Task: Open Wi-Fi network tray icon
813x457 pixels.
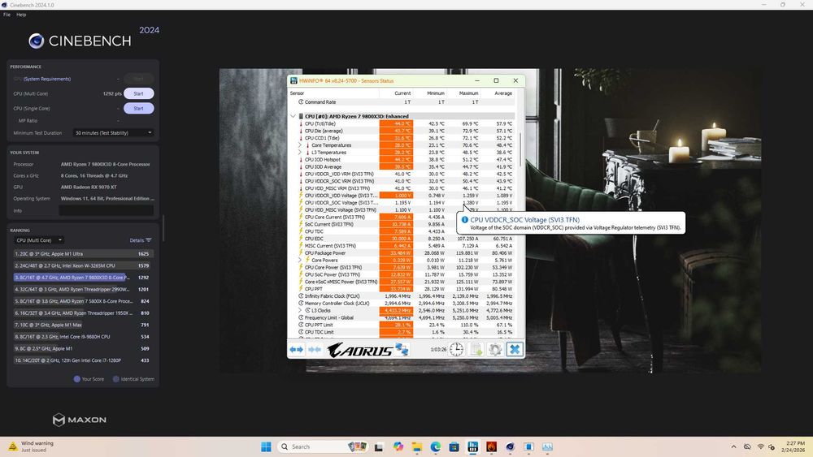Action: (x=760, y=446)
